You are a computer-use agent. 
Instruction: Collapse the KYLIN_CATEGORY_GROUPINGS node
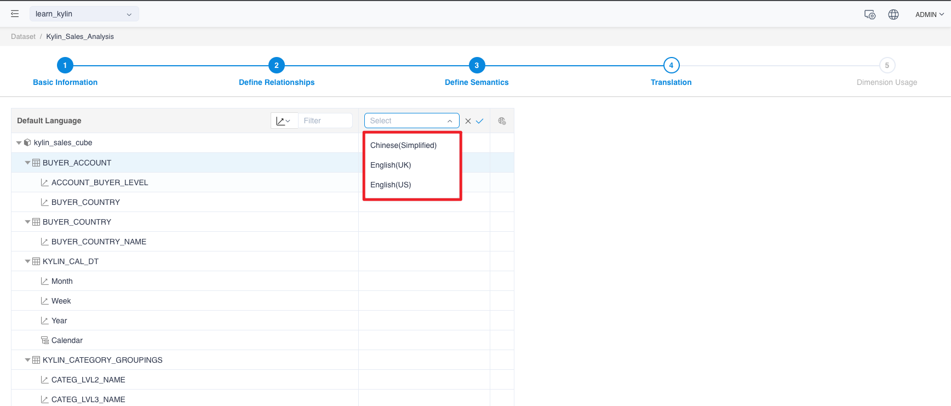(x=27, y=360)
